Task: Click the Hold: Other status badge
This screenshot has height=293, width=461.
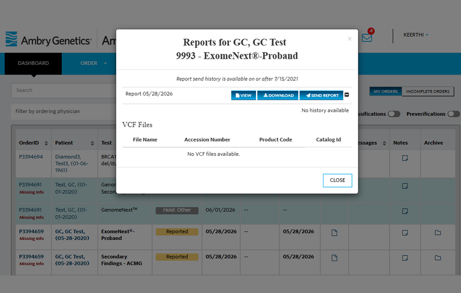Action: coord(177,210)
